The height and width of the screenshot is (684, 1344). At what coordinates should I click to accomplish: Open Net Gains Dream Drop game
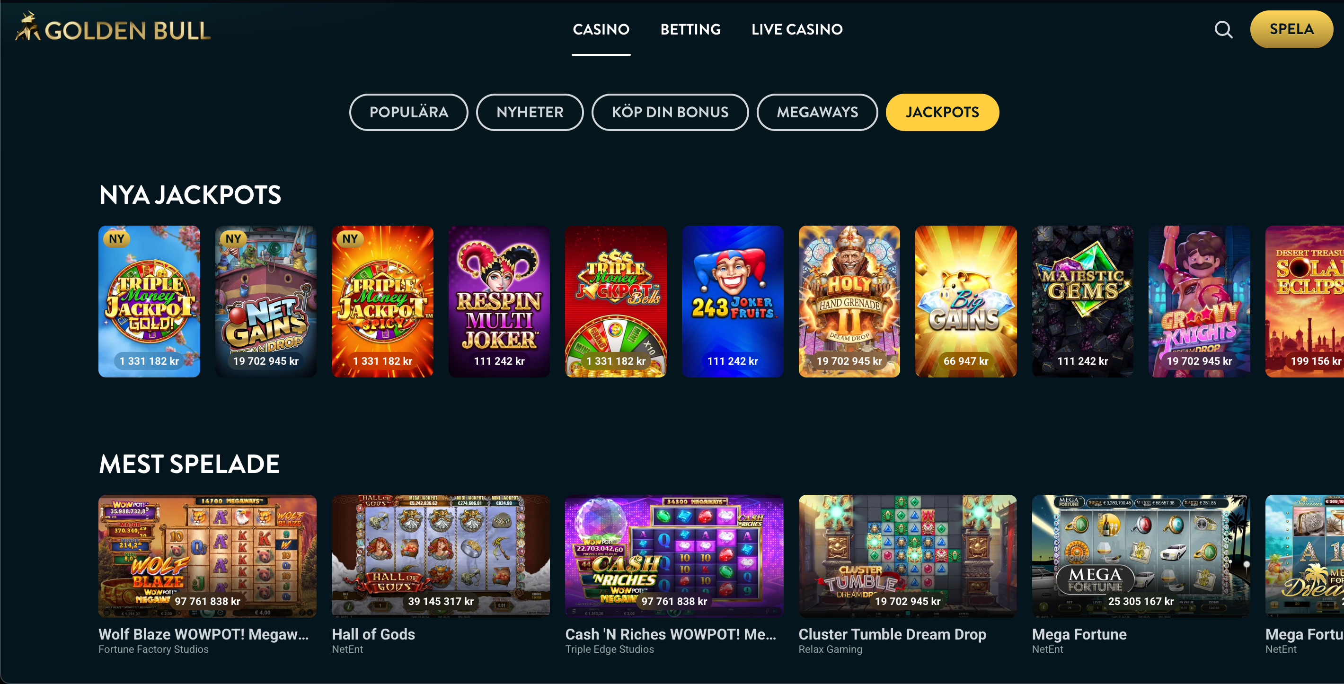pos(266,301)
